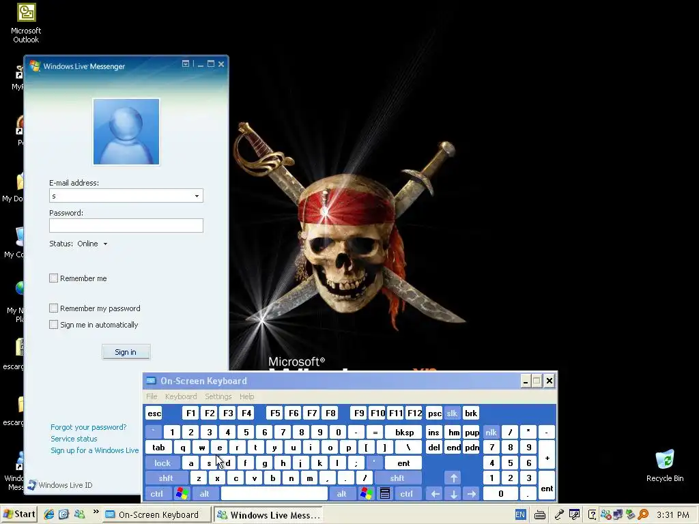Click the esc key
Screen dimensions: 699x524
pos(154,413)
